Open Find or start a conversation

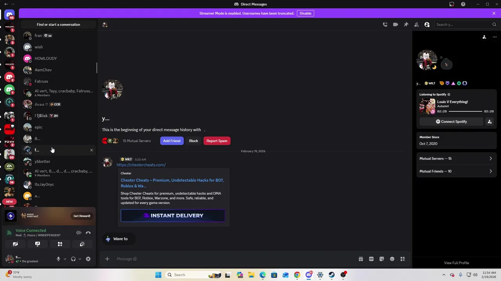pos(58,25)
